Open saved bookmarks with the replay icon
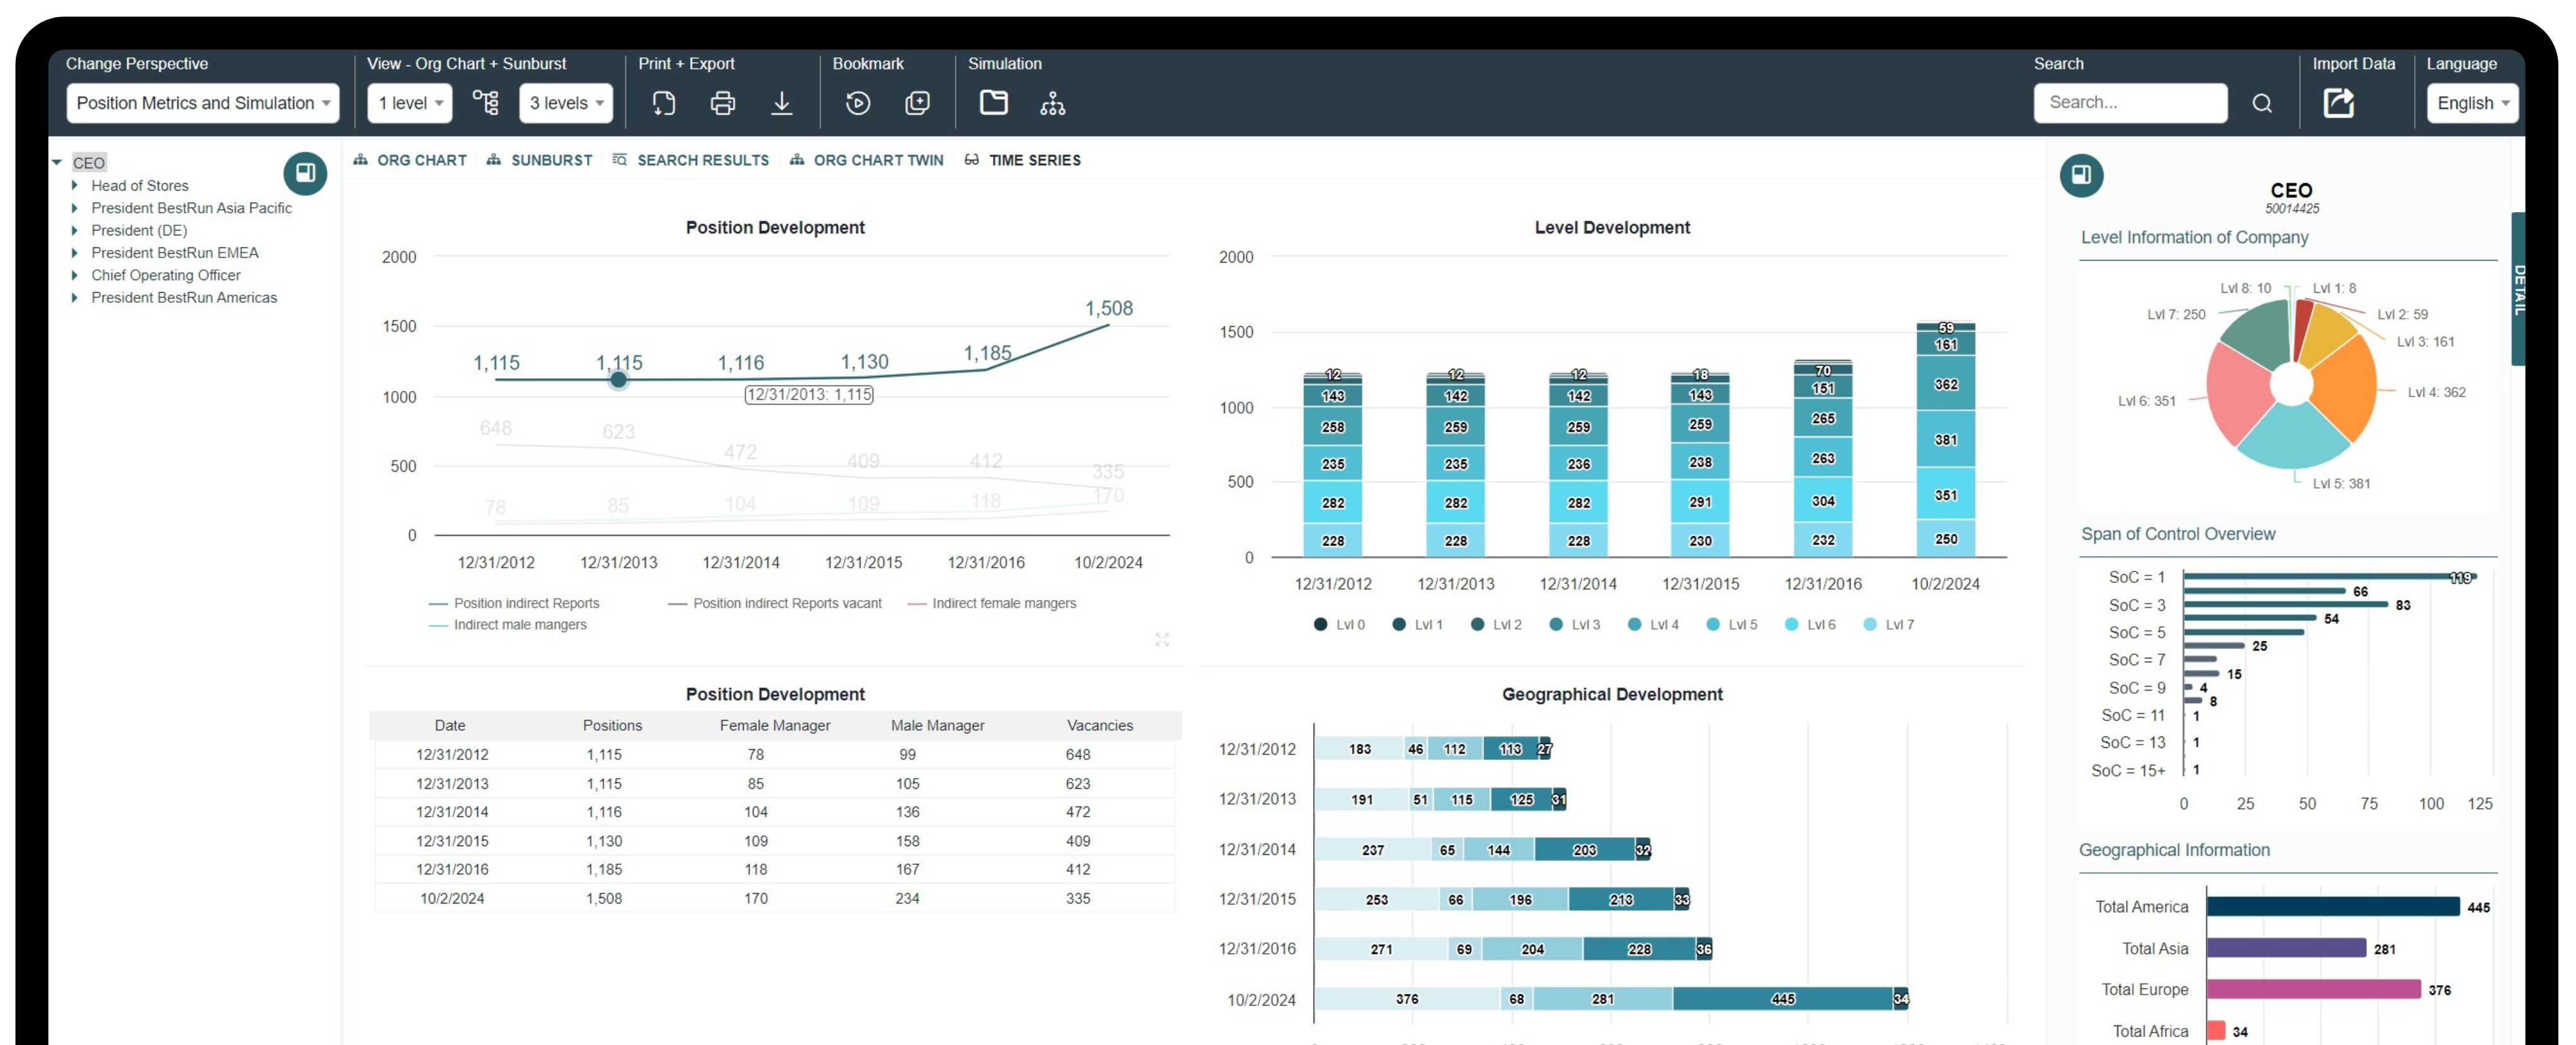This screenshot has height=1045, width=2576. pos(857,102)
